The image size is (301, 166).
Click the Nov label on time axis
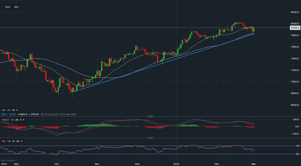click(x=97, y=164)
